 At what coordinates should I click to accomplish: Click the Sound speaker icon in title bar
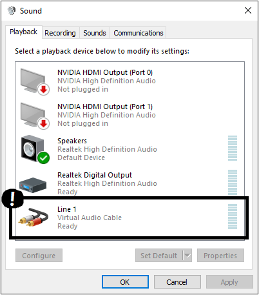(12, 10)
